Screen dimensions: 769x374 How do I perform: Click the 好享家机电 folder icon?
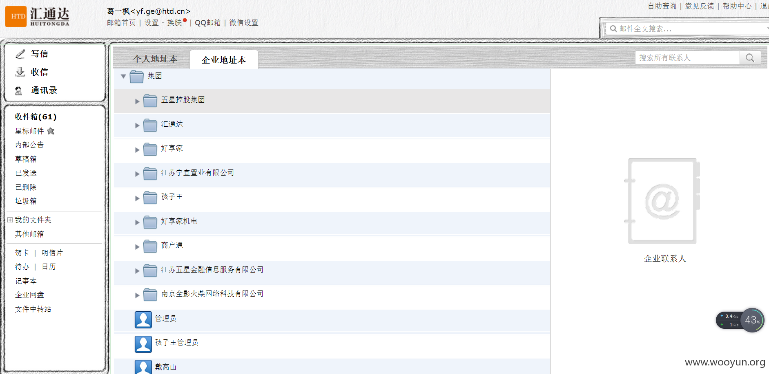[x=150, y=222]
